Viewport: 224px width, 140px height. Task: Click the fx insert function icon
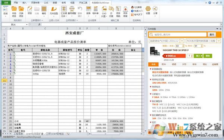pos(40,25)
